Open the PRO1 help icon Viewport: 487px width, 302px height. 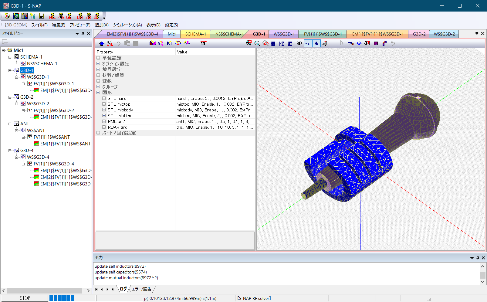52,16
